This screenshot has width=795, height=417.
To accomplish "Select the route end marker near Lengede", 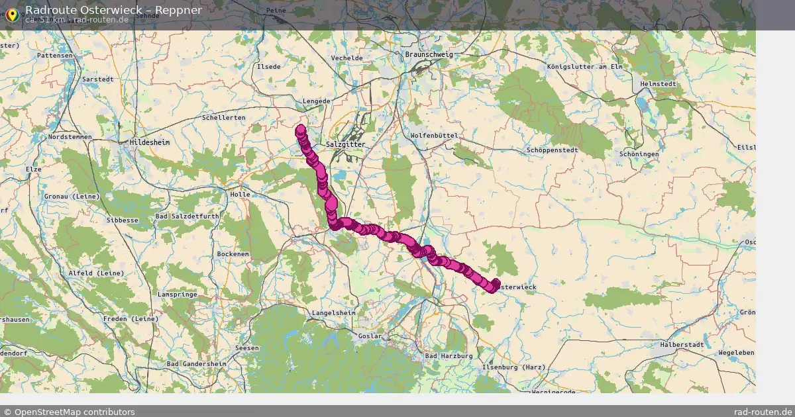I will coord(301,129).
